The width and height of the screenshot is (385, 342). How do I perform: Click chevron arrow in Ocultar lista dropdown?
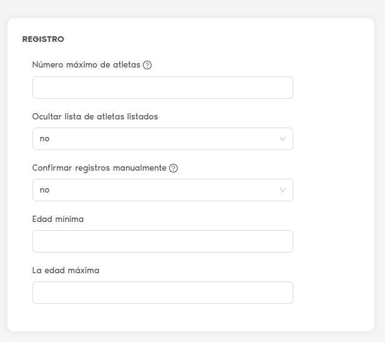(x=283, y=139)
